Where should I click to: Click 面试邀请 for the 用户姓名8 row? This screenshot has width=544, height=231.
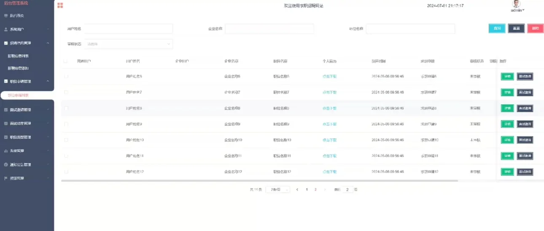(x=525, y=108)
